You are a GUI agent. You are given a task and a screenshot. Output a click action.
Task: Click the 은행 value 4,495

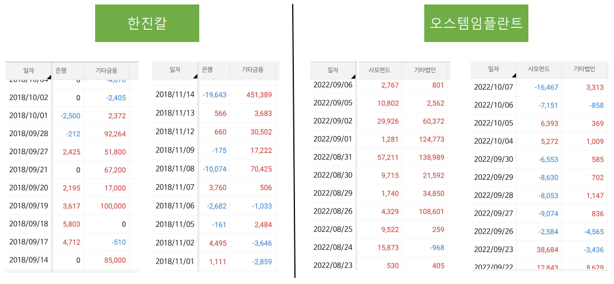point(218,243)
